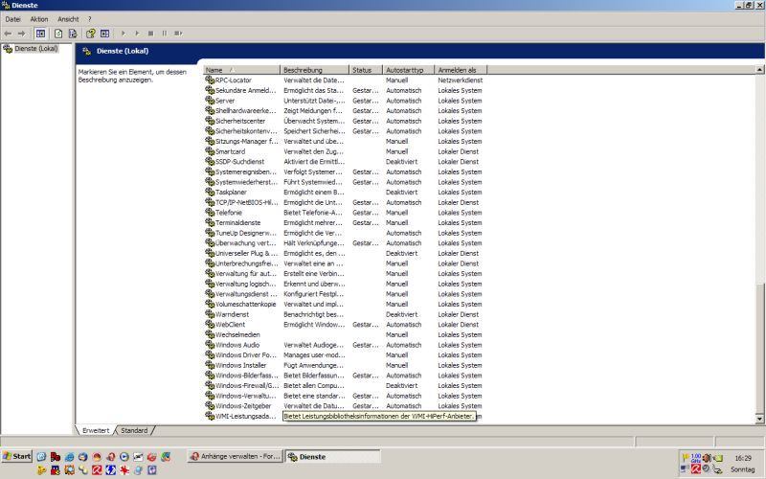Switch to the Anhänge verwalten taskbar window
The width and height of the screenshot is (766, 479).
point(236,457)
